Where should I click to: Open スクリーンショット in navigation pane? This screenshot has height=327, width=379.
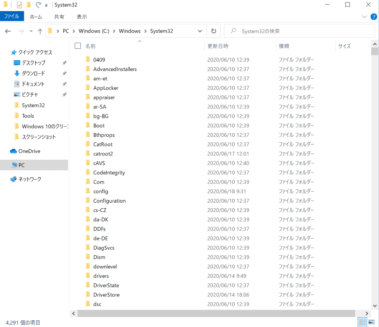coord(39,137)
